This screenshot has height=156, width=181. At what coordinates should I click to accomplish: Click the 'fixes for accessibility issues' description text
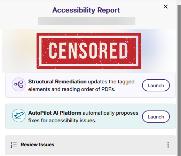62,121
